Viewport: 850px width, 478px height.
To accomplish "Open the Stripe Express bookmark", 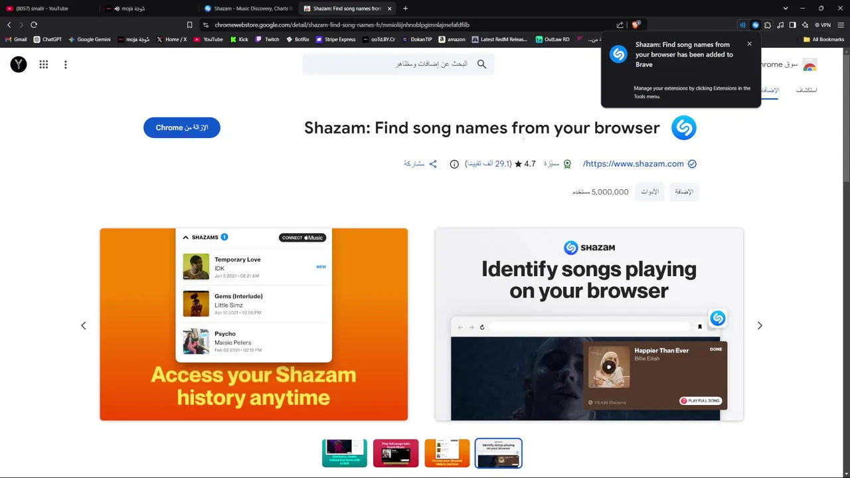I will pyautogui.click(x=335, y=39).
